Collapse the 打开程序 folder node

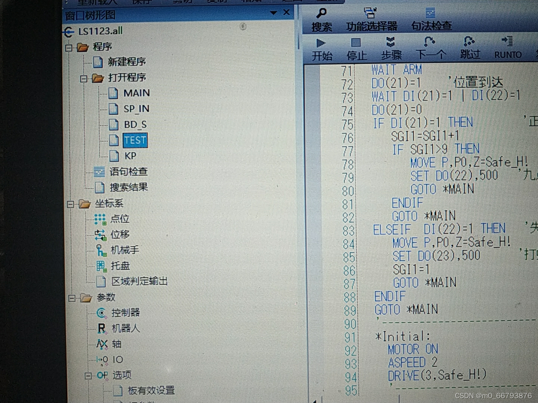[84, 78]
